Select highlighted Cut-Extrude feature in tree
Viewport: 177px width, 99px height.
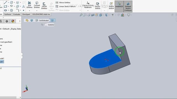tap(2, 62)
